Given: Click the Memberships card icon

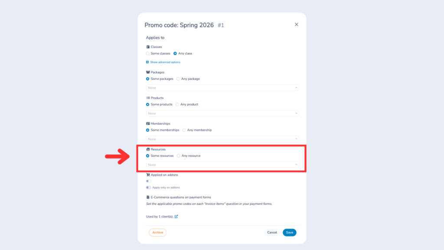Looking at the screenshot, I should click(148, 123).
